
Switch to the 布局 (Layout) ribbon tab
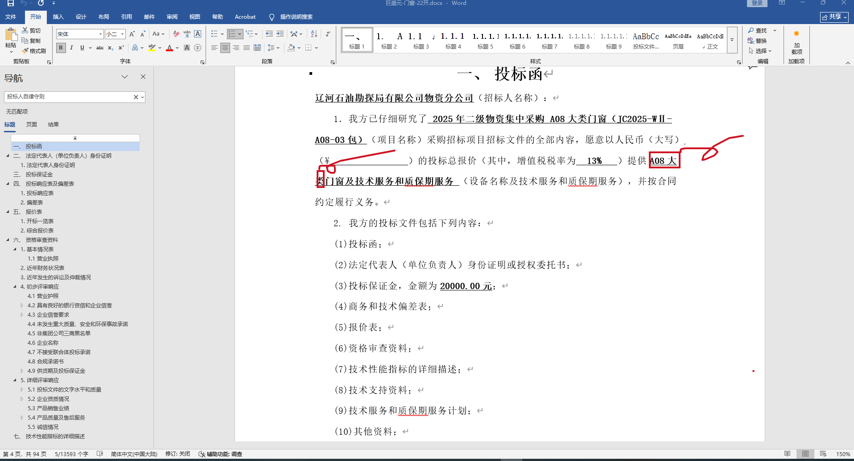103,17
